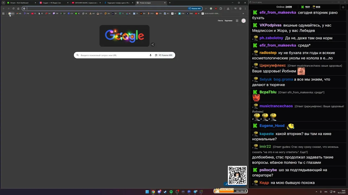Click username Eugene_Hood in chat
The height and width of the screenshot is (195, 348).
coord(272,126)
